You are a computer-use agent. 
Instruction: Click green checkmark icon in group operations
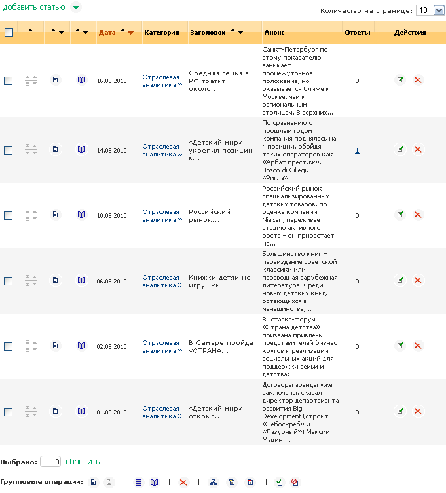[x=279, y=483]
